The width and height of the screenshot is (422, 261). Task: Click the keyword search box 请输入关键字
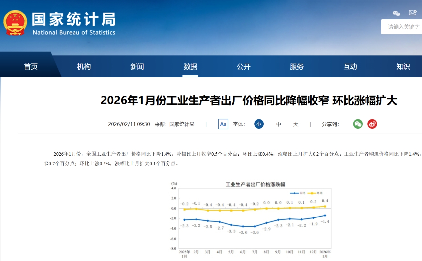tap(404, 27)
